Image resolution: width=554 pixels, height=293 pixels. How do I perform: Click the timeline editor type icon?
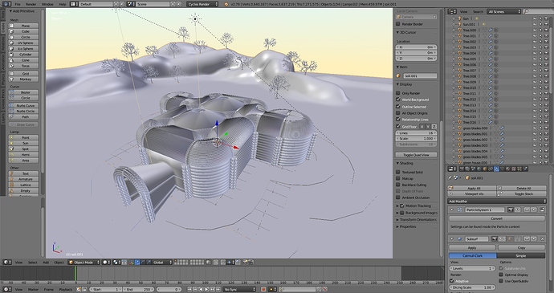click(6, 289)
